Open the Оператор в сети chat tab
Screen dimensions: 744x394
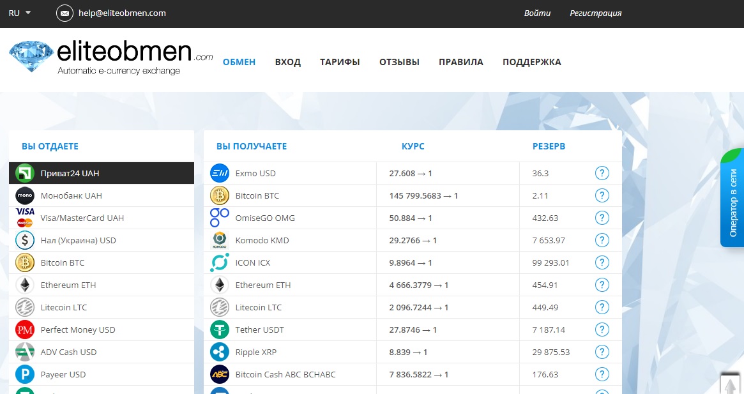click(x=733, y=202)
